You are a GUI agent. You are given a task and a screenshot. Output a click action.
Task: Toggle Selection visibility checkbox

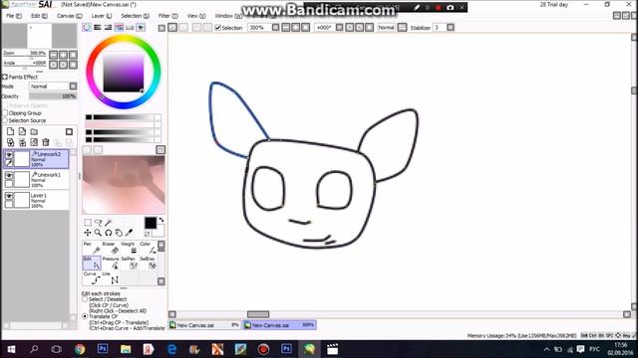click(217, 28)
